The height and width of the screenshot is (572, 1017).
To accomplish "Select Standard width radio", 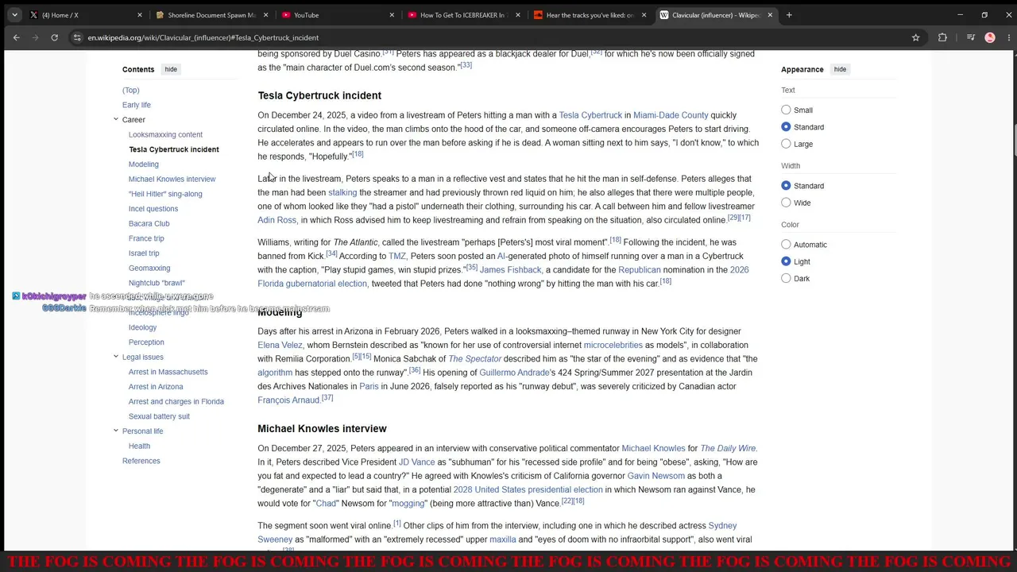I will [786, 186].
